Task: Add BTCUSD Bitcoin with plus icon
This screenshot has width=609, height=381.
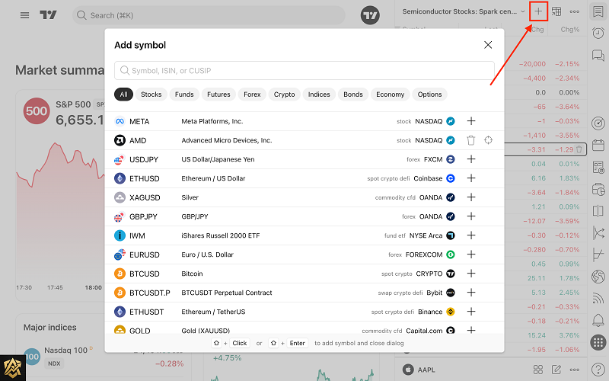Action: 471,274
